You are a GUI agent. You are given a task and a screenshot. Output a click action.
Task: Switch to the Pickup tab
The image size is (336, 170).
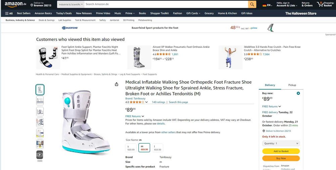click(292, 85)
